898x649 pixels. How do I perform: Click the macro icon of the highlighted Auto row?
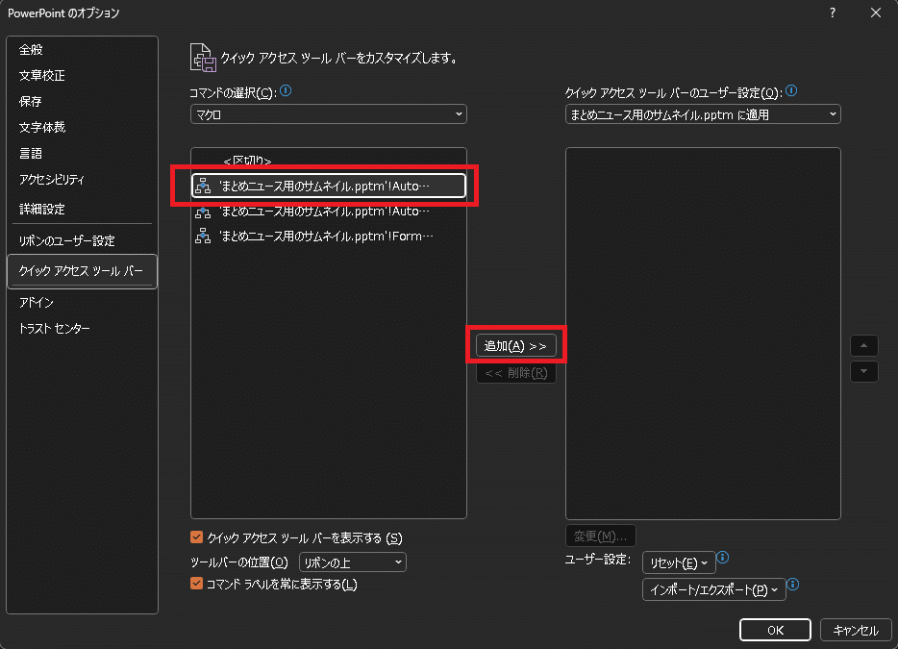[x=203, y=186]
